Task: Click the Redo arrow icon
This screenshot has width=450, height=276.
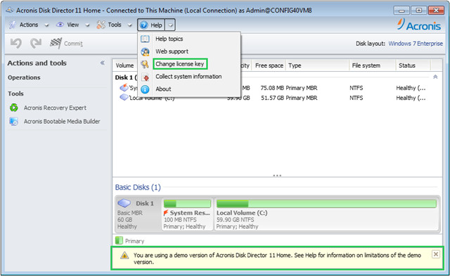Action: [x=36, y=44]
